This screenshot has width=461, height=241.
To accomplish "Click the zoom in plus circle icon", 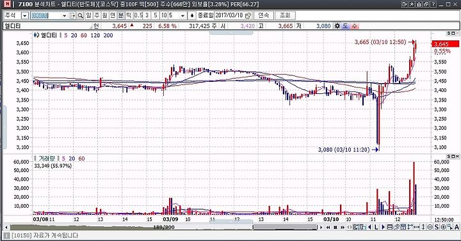I will coord(443,227).
